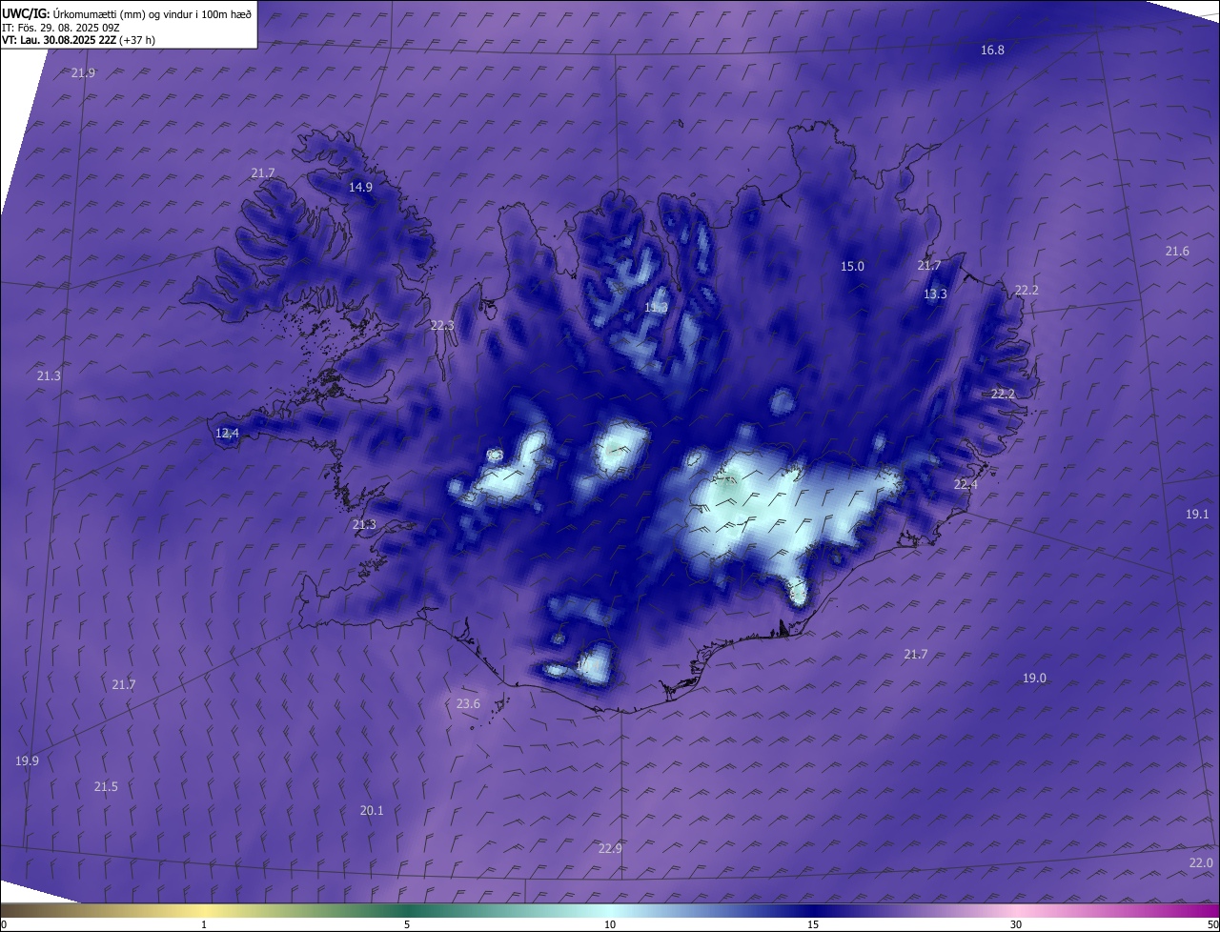Select the 19.1 value label

[x=1197, y=514]
